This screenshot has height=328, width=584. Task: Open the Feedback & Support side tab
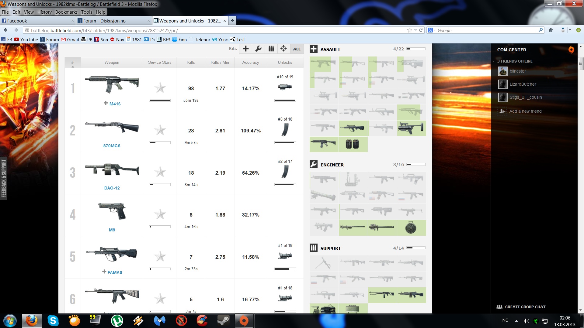point(4,179)
